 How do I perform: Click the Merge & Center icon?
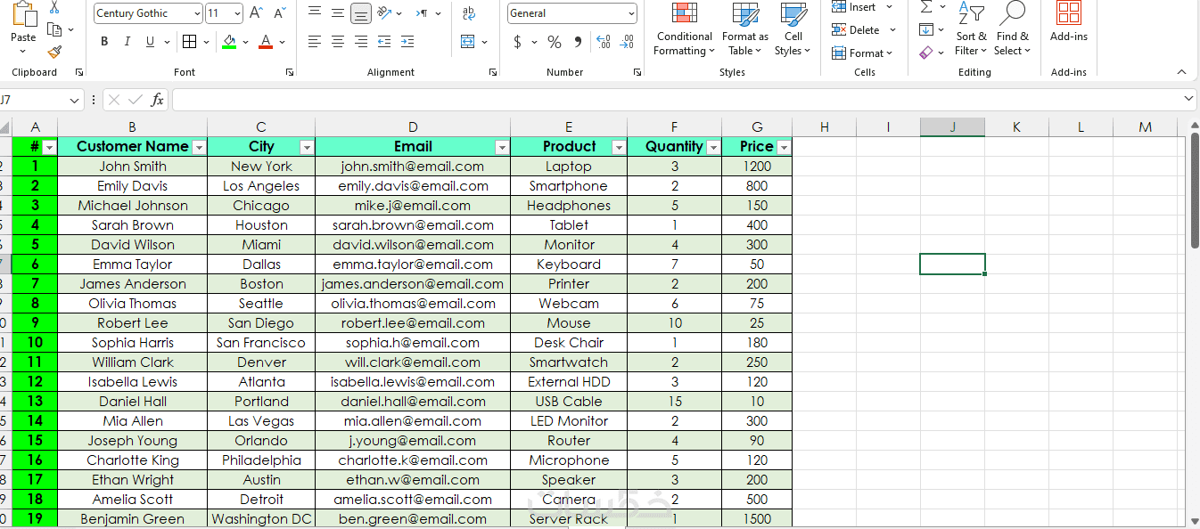point(468,42)
